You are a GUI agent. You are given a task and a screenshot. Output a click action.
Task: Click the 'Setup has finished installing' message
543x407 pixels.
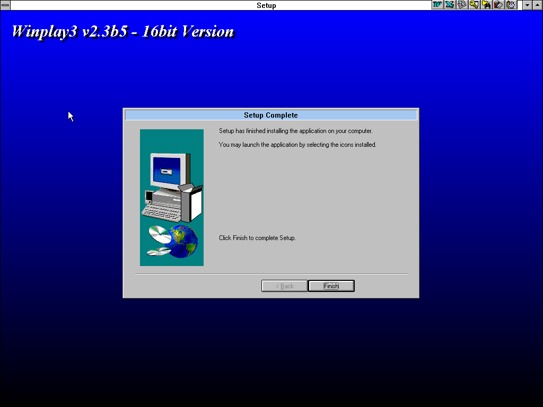click(295, 131)
